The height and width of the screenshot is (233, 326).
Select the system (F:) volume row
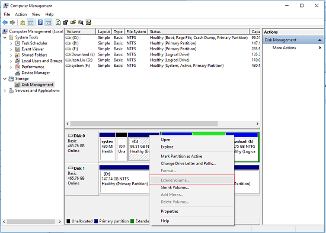point(162,66)
